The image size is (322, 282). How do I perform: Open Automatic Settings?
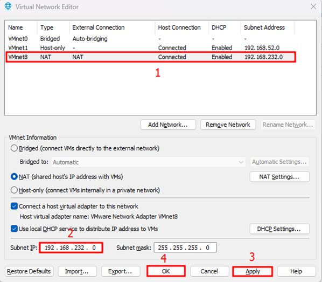tap(279, 162)
